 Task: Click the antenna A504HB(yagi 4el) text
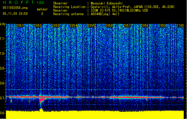coord(105,14)
